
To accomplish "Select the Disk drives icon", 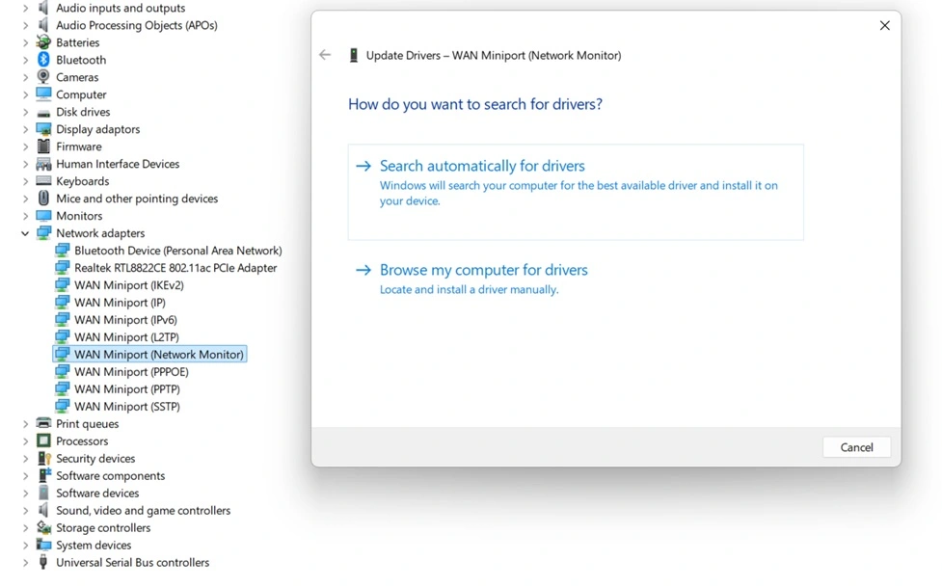I will pos(43,113).
